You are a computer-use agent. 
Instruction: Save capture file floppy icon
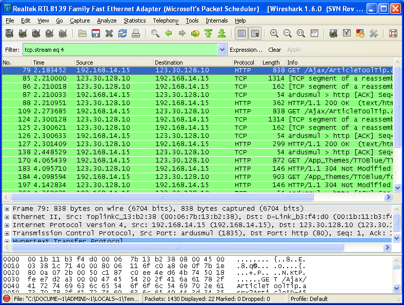point(95,33)
